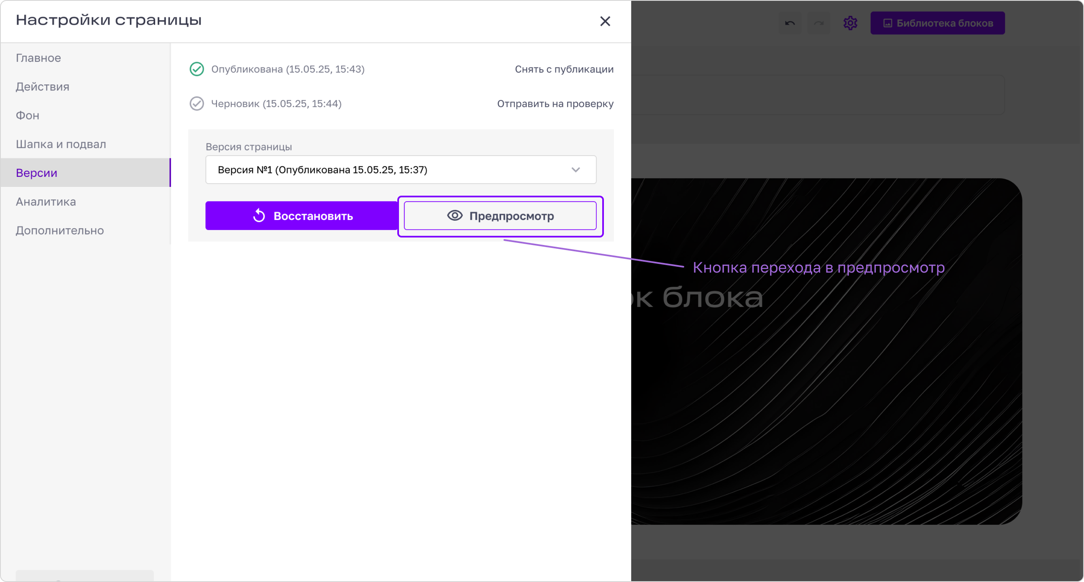Image resolution: width=1084 pixels, height=582 pixels.
Task: Click the undo arrow in editor toolbar
Action: [790, 23]
